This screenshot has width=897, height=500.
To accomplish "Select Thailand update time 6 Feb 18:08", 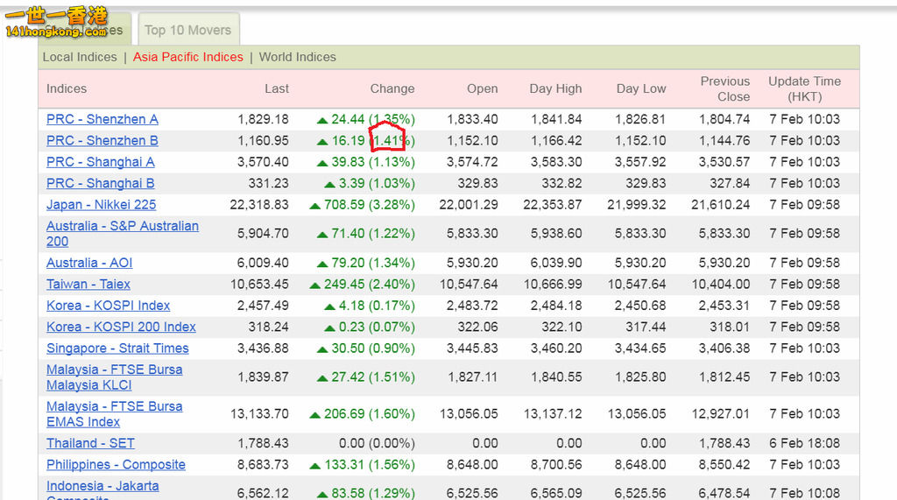I will 804,443.
